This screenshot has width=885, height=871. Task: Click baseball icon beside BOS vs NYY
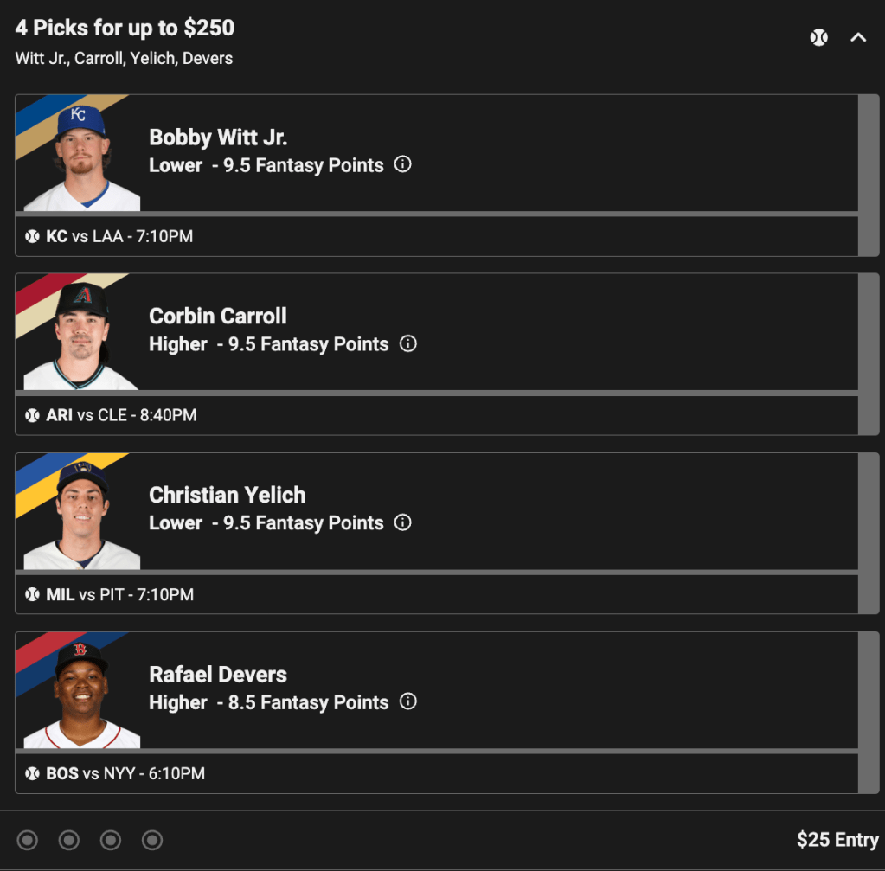point(33,773)
